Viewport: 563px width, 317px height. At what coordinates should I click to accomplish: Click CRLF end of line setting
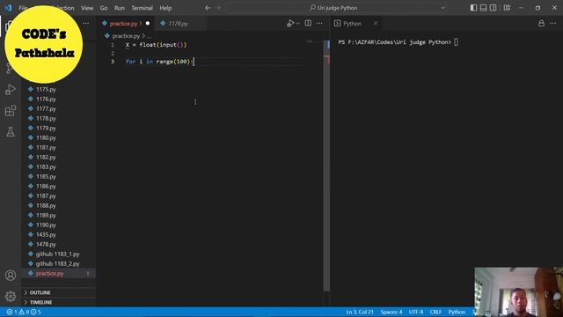(435, 312)
